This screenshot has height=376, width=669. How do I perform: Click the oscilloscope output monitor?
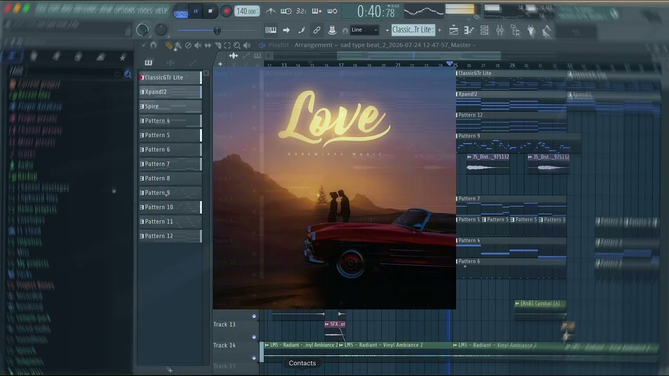(x=424, y=10)
